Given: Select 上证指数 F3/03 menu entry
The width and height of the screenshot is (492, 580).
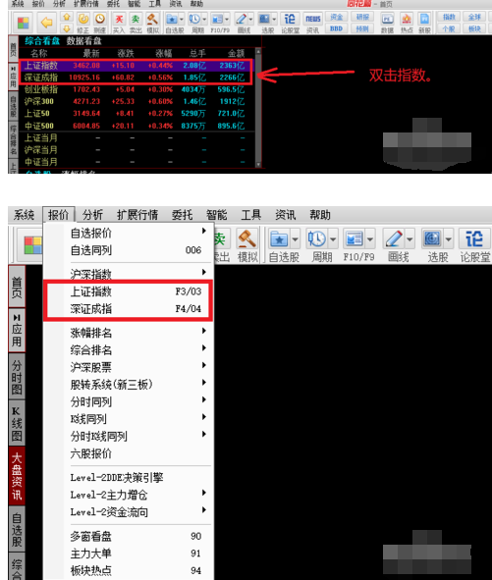Looking at the screenshot, I should (128, 291).
